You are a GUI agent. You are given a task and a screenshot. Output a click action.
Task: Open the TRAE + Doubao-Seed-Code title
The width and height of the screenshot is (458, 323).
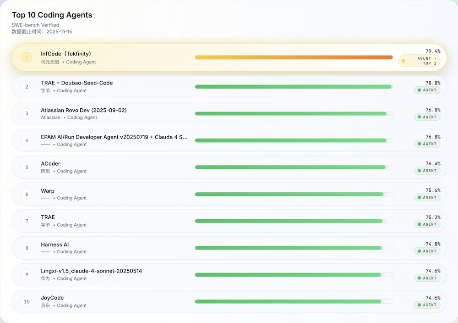click(77, 83)
